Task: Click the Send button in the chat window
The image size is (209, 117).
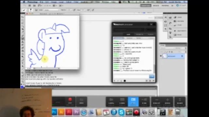Action: pyautogui.click(x=152, y=77)
